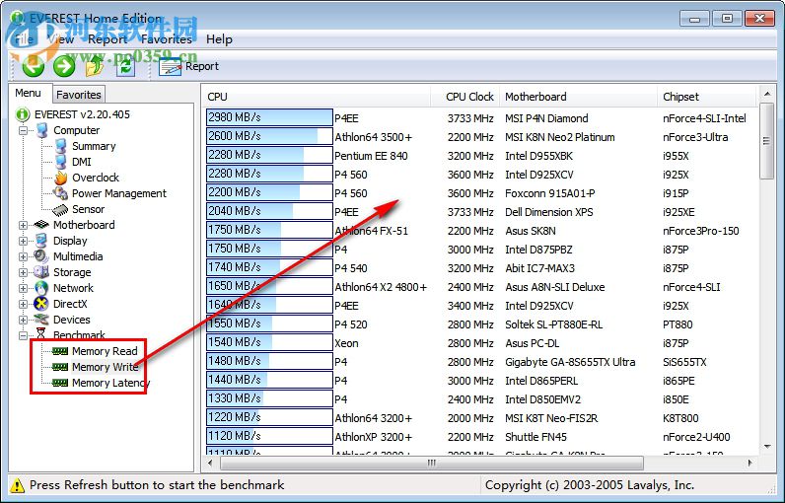
Task: Expand the Network tree node
Action: [x=24, y=288]
